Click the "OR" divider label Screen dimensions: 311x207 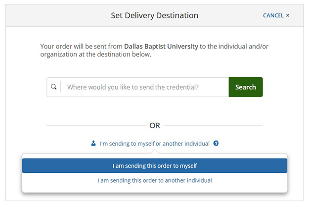tap(155, 126)
